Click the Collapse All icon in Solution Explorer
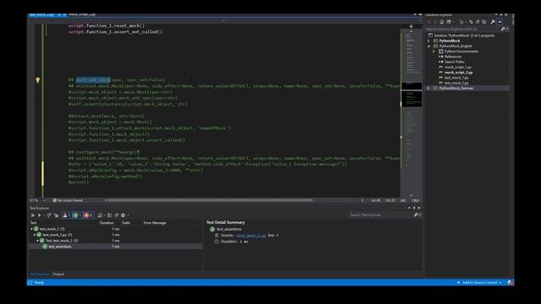 (478, 22)
